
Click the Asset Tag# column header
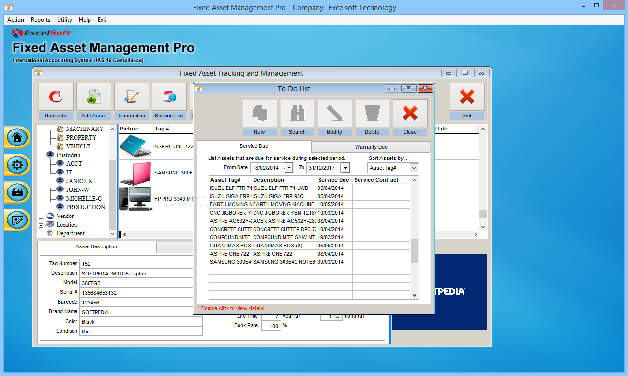pyautogui.click(x=230, y=180)
